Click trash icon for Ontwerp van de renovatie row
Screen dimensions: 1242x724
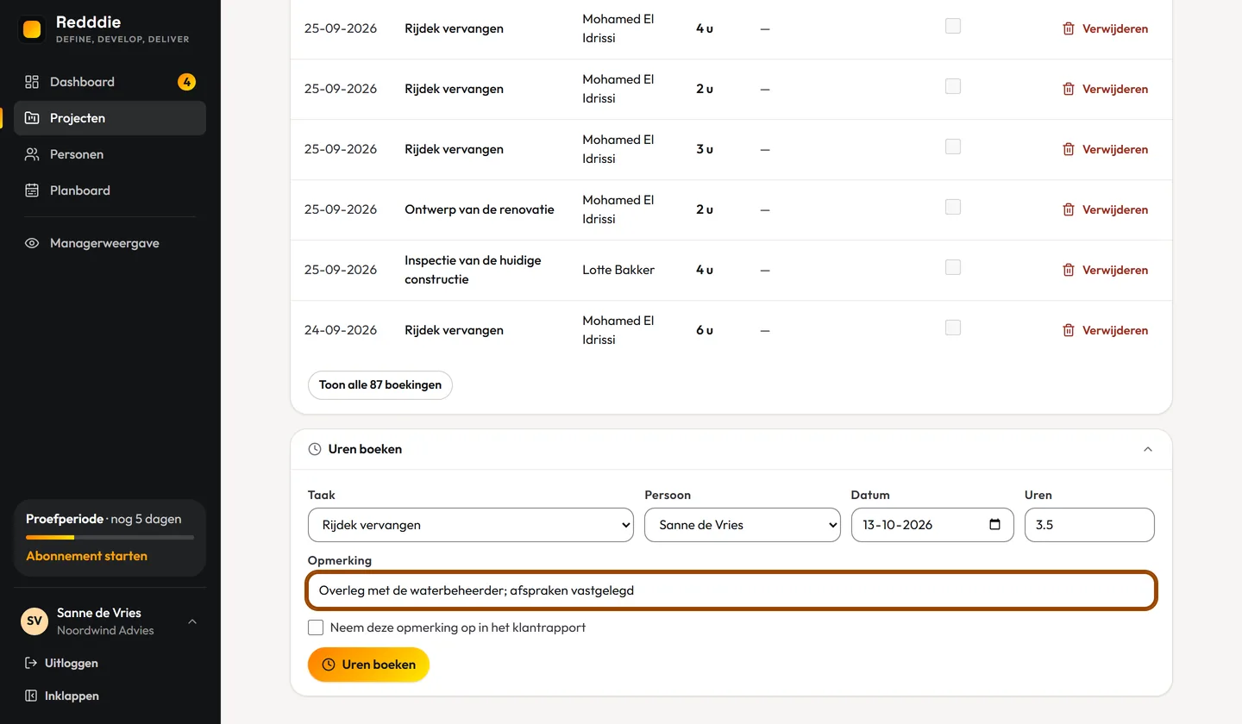pos(1069,209)
